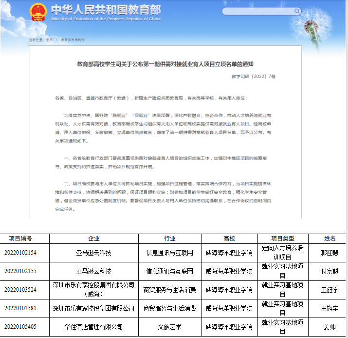Open the 首页 breadcrumb link
348x338 pixels.
click(x=49, y=40)
